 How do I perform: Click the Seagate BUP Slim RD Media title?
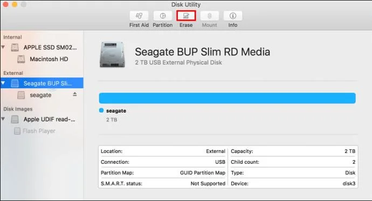tap(202, 52)
